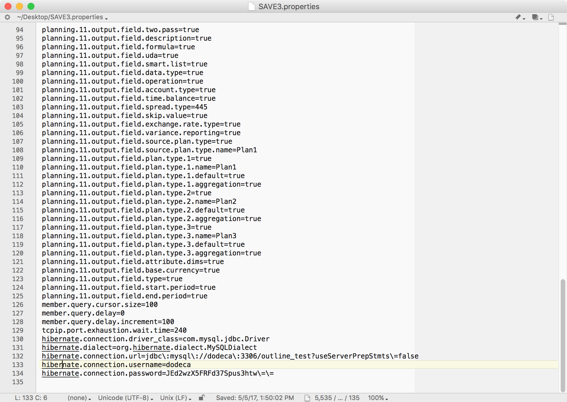
Task: Click the document statistics icon in status bar
Action: (x=307, y=398)
